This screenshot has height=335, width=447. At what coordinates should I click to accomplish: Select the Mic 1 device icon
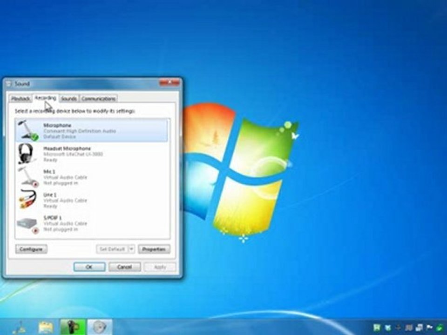click(27, 177)
